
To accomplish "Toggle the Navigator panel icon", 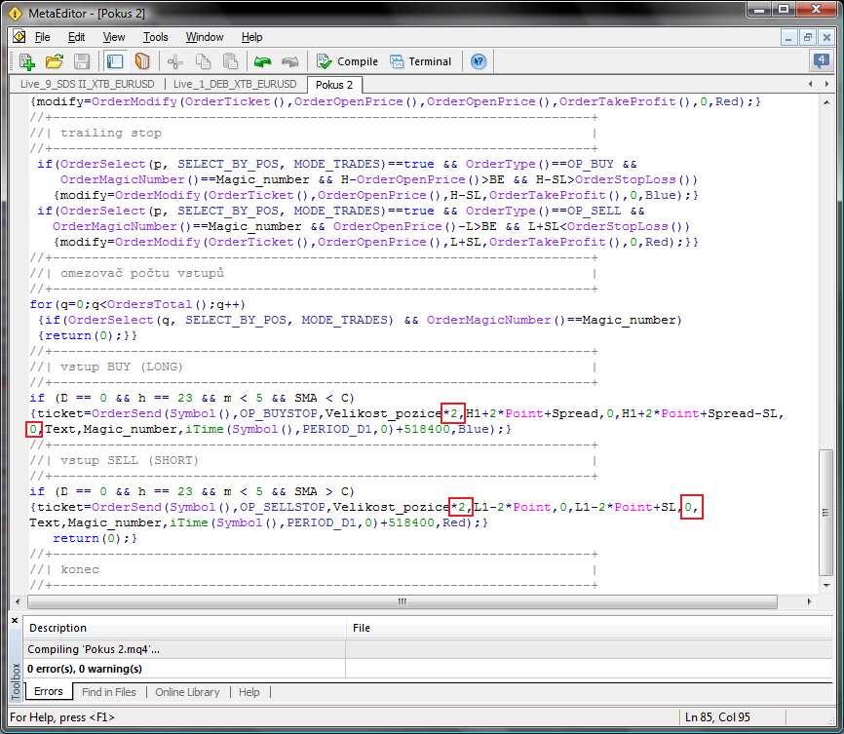I will [115, 61].
